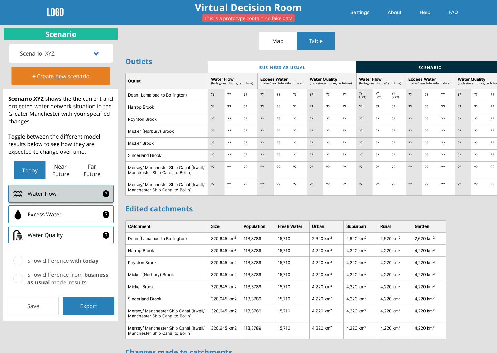Click the Size column header
Viewport: 497px width, 353px height.
[x=215, y=226]
